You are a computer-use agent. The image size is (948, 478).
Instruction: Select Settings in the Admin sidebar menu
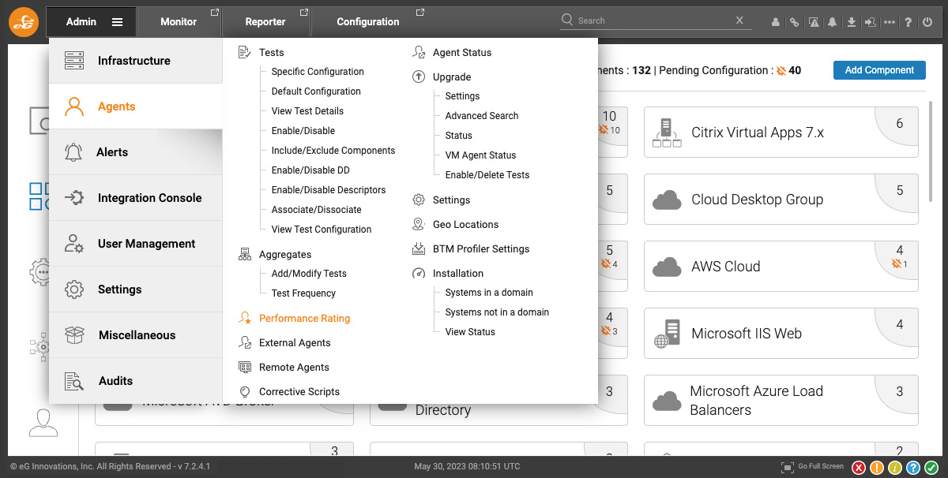135,289
